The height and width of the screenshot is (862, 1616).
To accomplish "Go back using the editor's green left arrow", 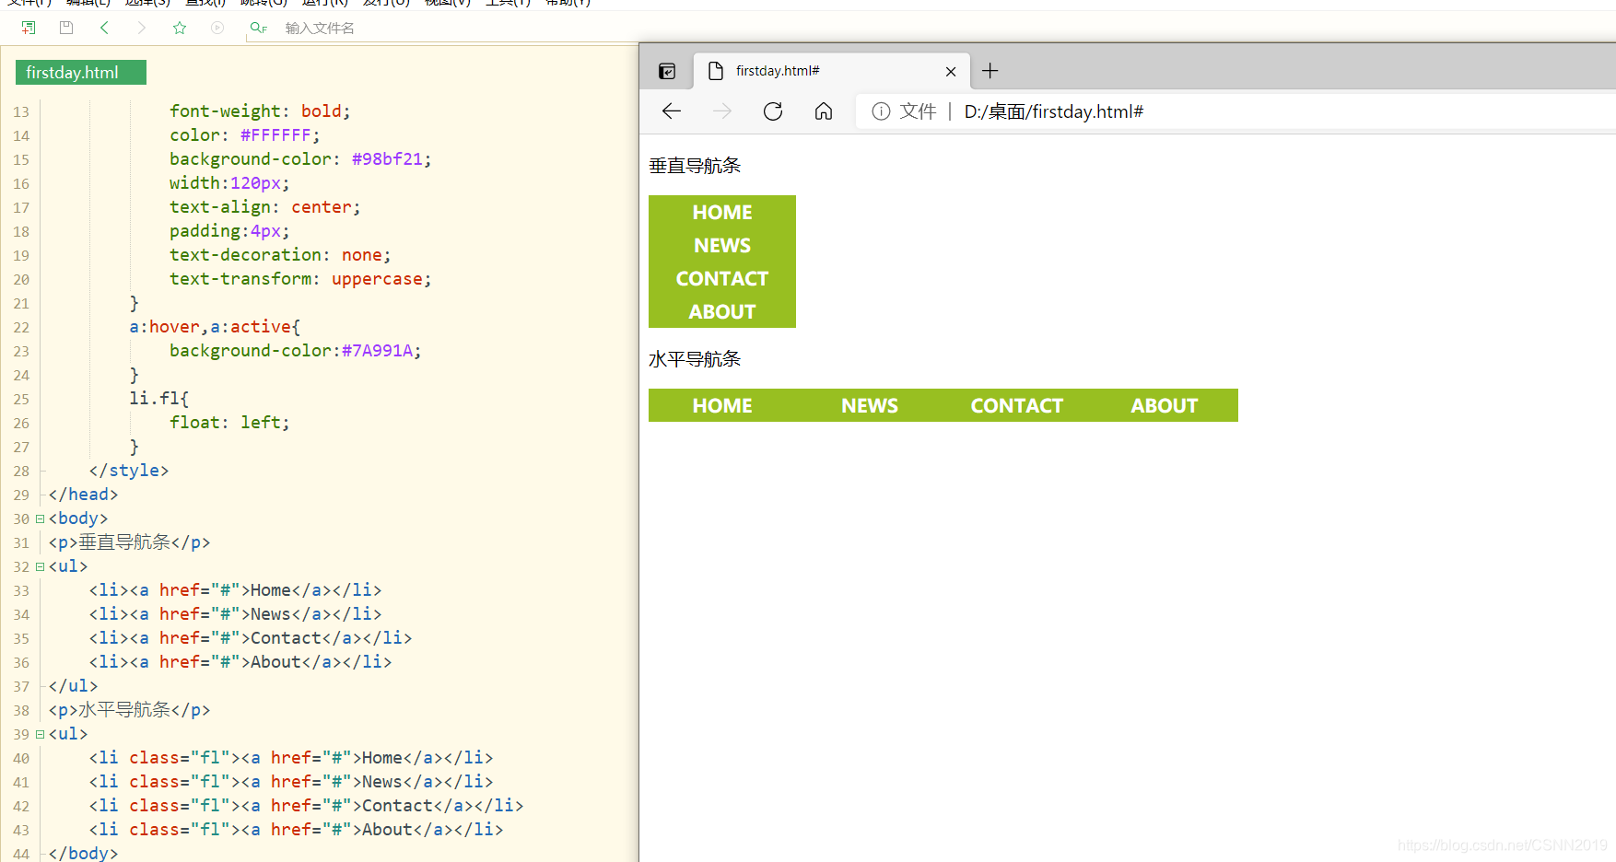I will 104,28.
